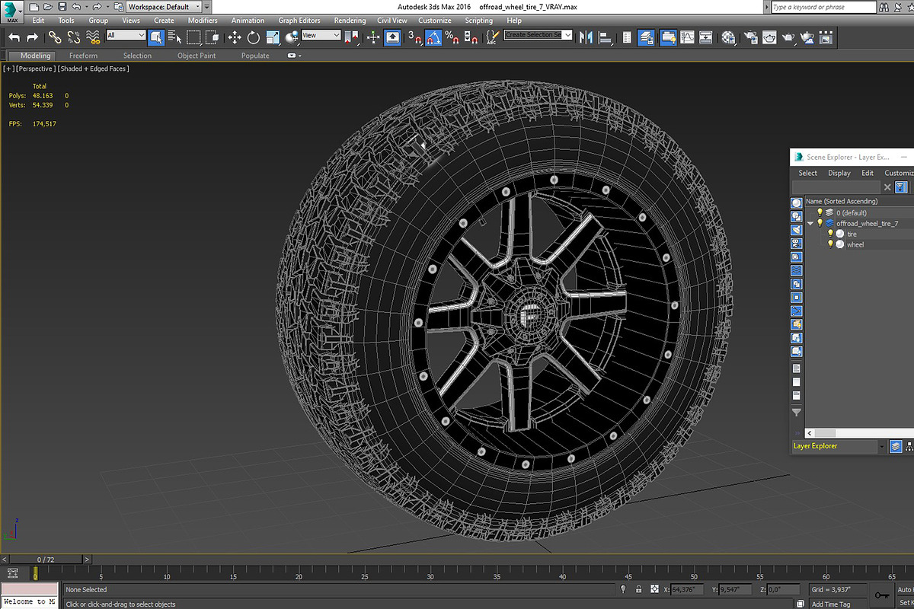Open the Schematic View

tap(706, 37)
